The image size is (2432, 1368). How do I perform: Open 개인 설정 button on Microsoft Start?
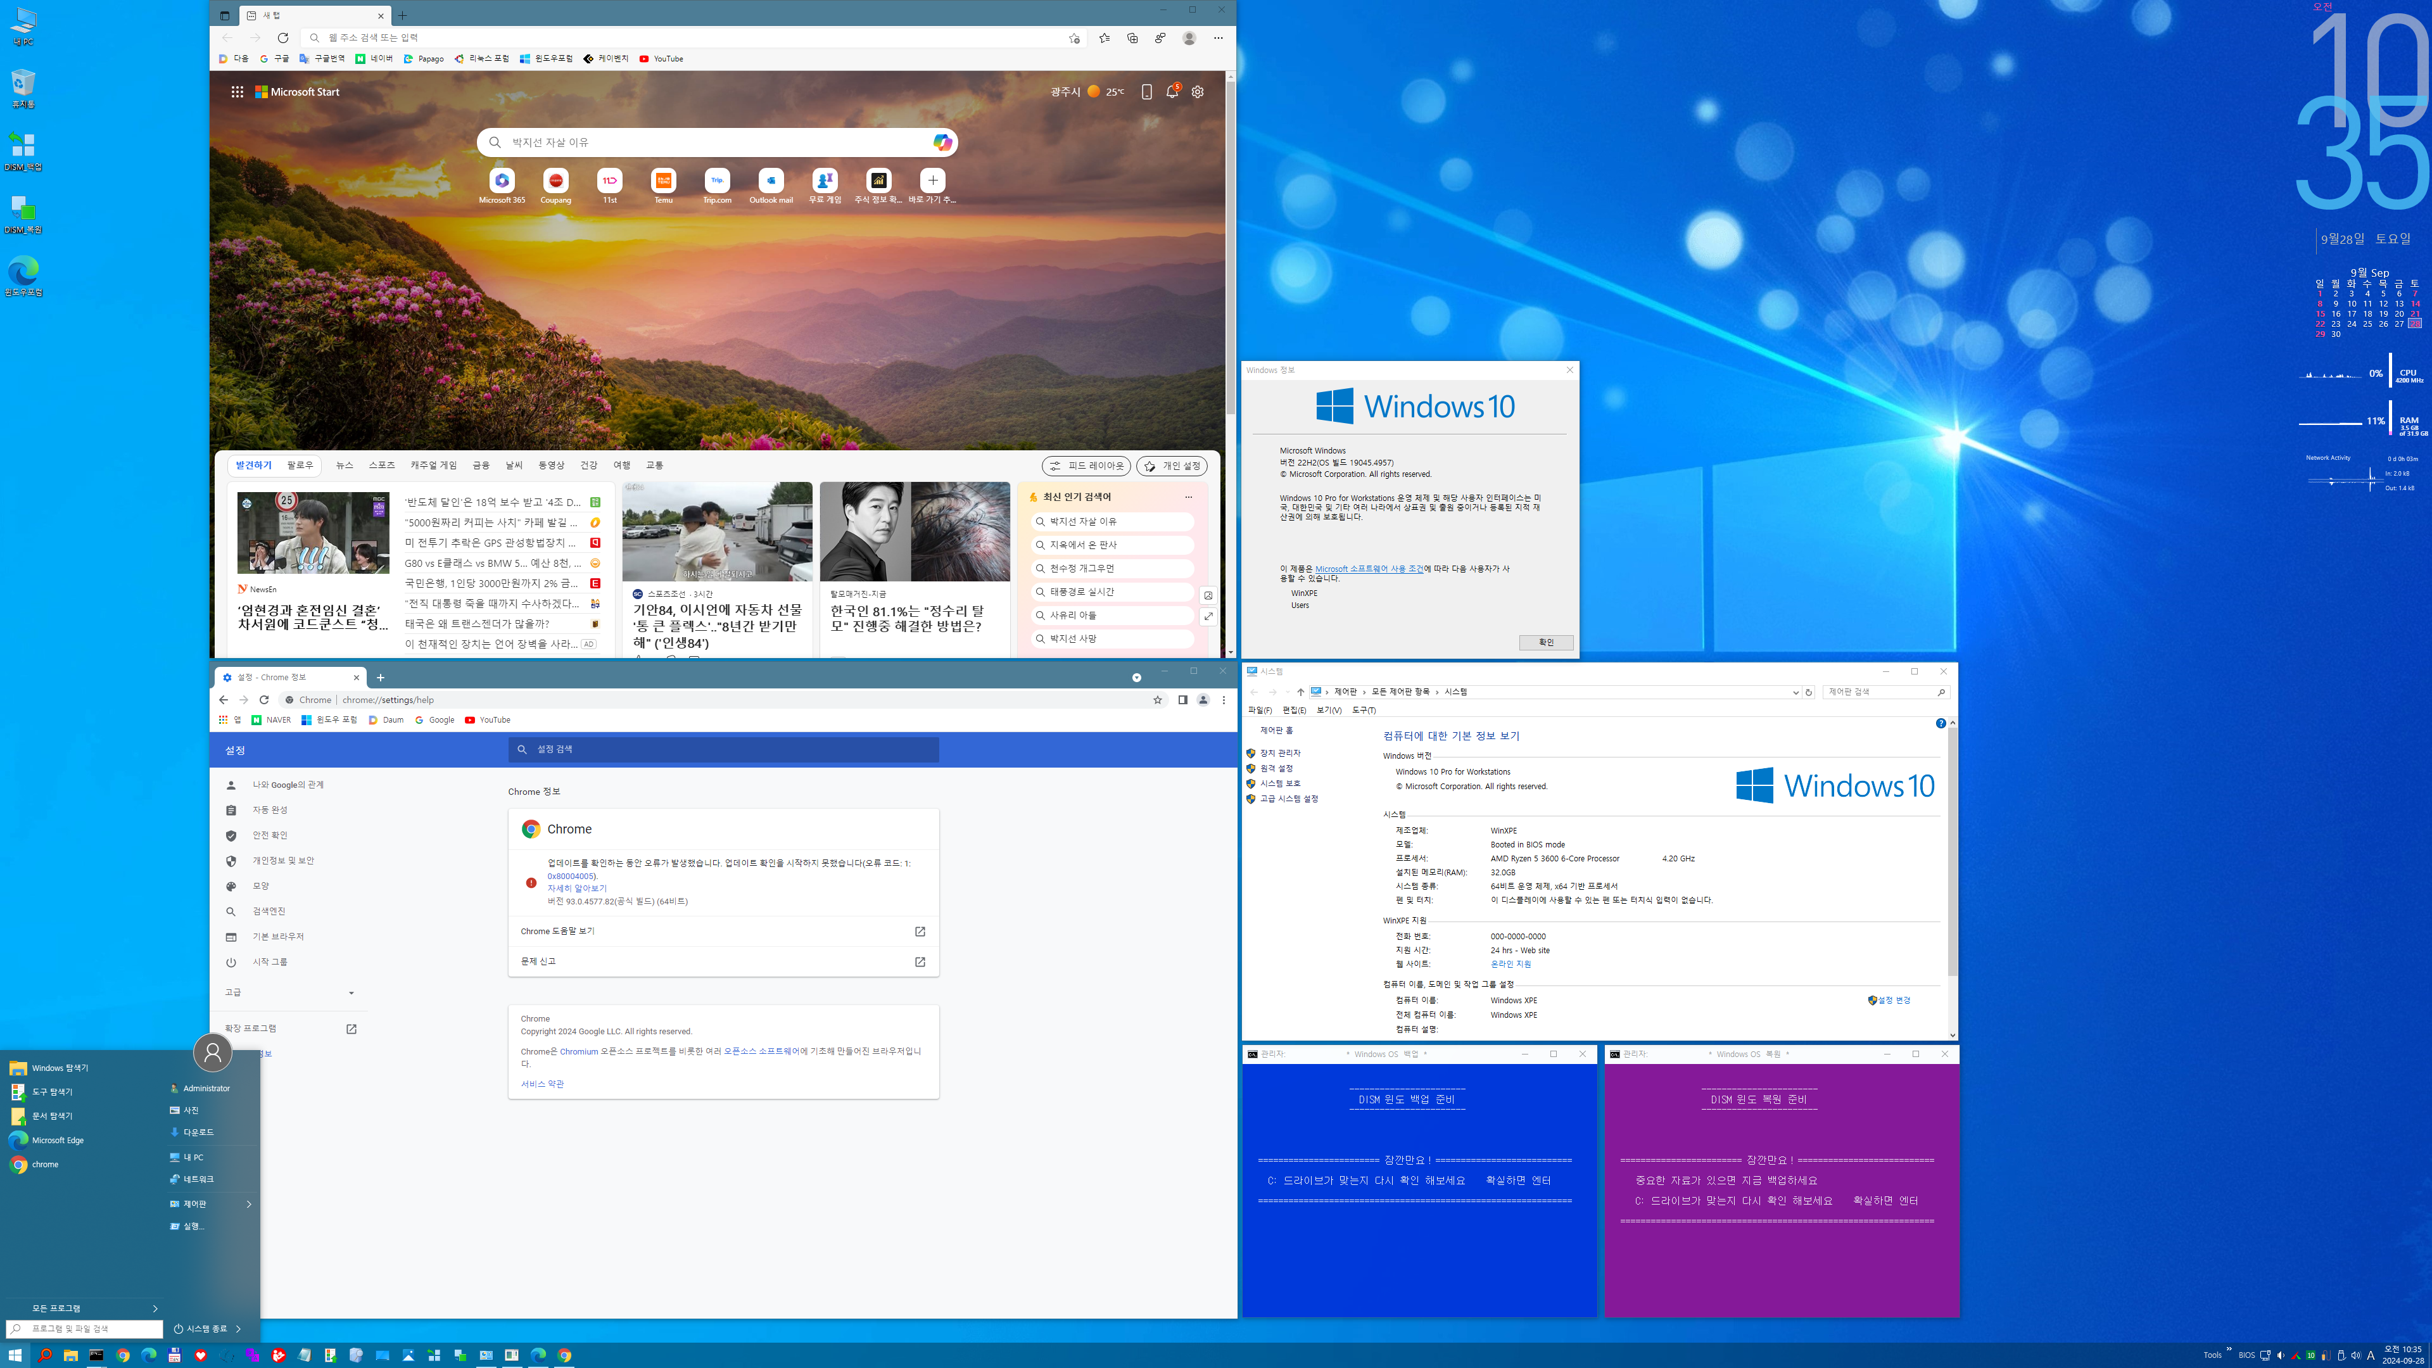[1172, 465]
